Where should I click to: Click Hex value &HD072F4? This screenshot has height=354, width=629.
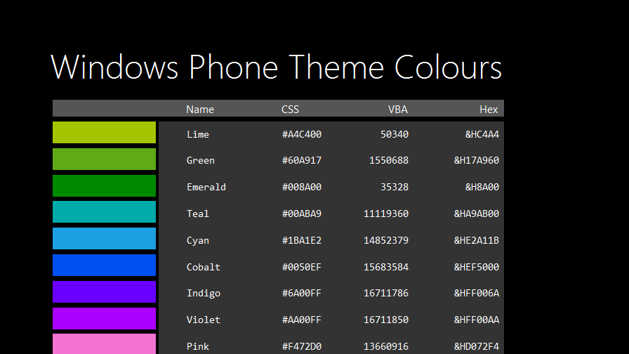[x=477, y=346]
